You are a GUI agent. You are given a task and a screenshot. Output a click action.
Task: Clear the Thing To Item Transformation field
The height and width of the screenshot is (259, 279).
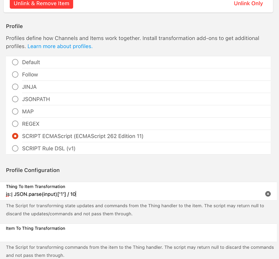point(268,194)
